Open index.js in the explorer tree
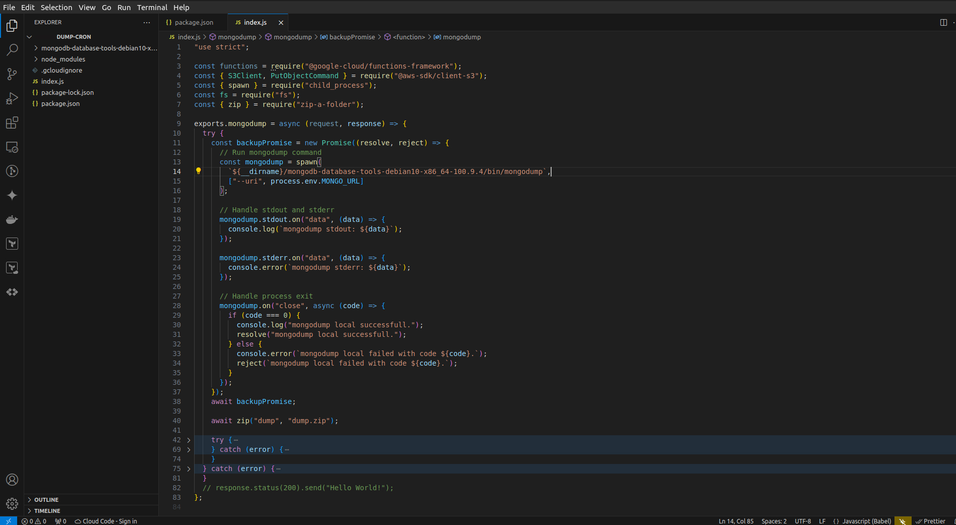The width and height of the screenshot is (956, 525). pos(92,81)
